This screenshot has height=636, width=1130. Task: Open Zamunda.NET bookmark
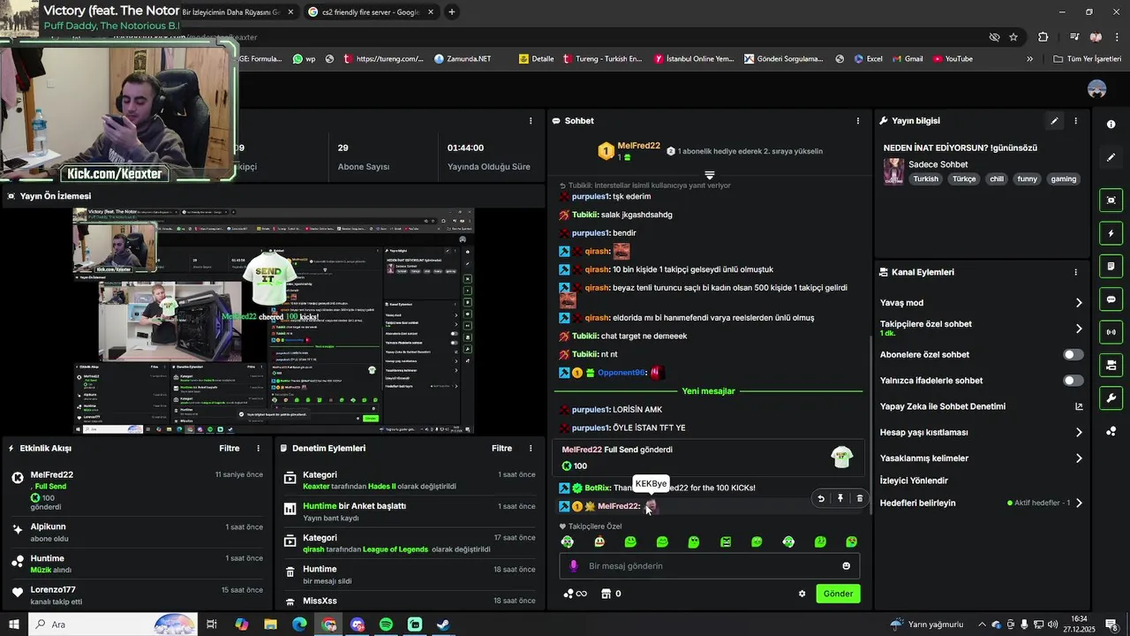point(463,59)
